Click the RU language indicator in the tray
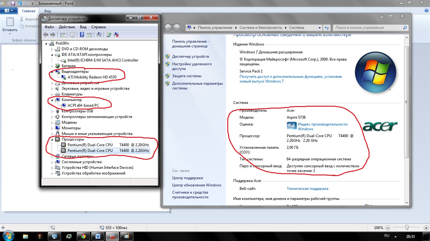The width and height of the screenshot is (430, 241). pyautogui.click(x=387, y=235)
